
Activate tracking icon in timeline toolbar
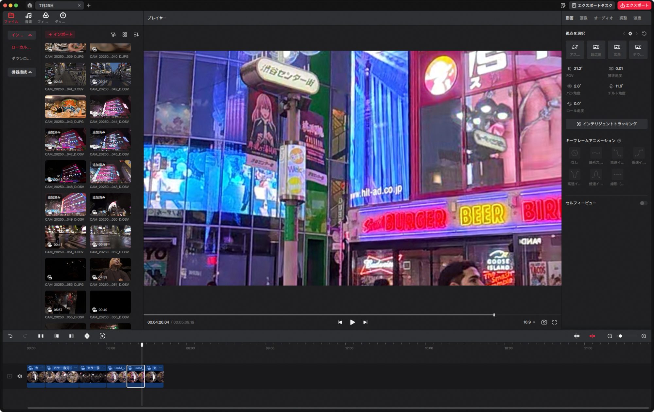pyautogui.click(x=102, y=336)
